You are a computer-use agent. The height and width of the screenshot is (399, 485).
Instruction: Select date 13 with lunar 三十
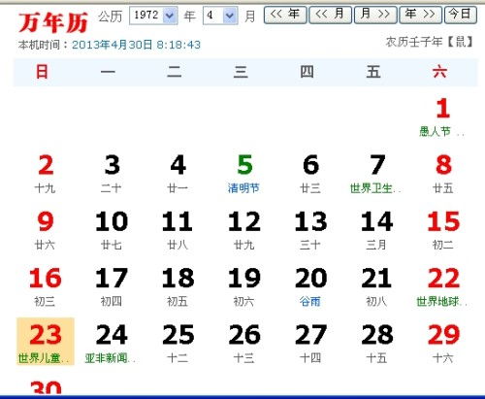(x=310, y=231)
